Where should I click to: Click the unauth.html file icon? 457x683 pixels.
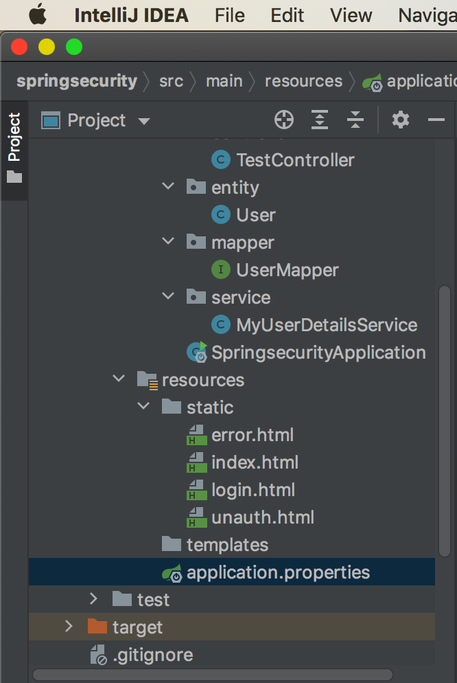point(196,517)
